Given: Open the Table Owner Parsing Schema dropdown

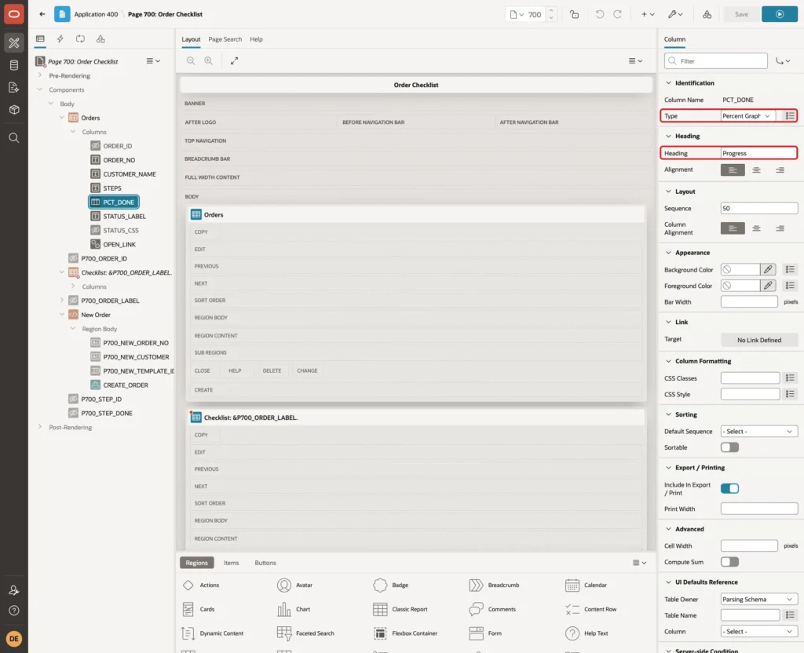Looking at the screenshot, I should pyautogui.click(x=759, y=599).
